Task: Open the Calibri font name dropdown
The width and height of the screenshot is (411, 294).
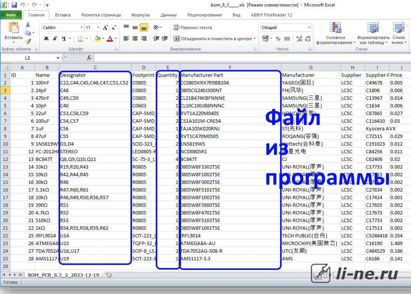Action: pos(81,28)
